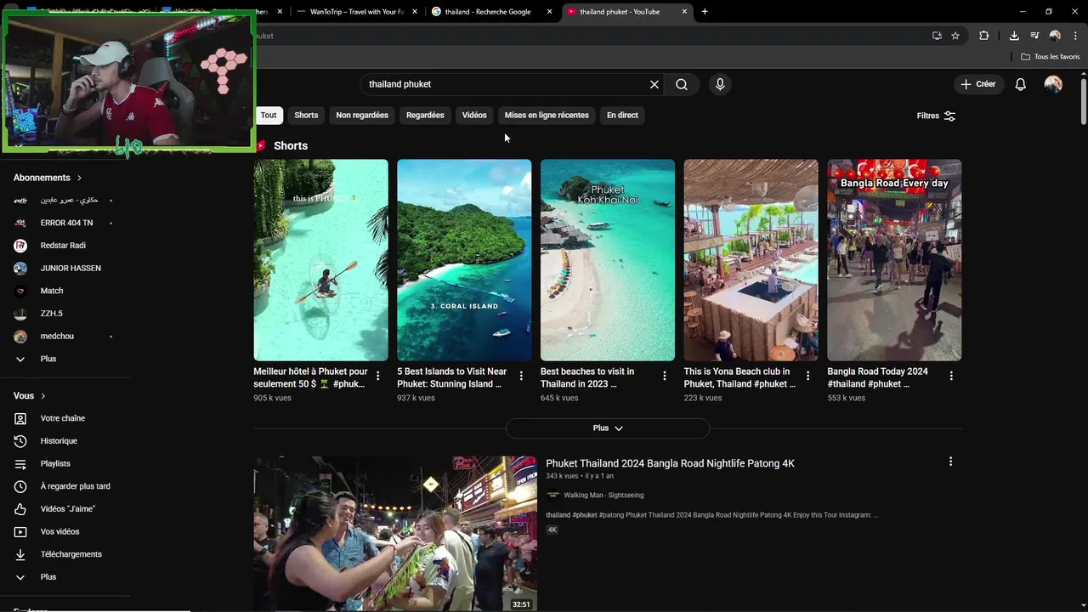Screen dimensions: 1088x612
Task: Open Vous section header arrow
Action: click(x=43, y=396)
